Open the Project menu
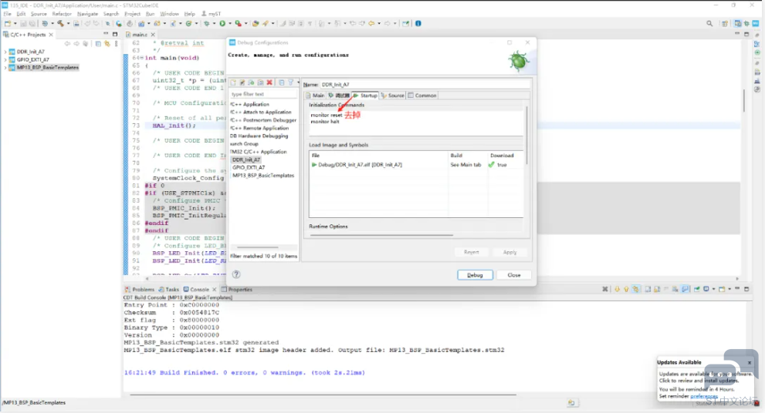765x413 pixels. pyautogui.click(x=132, y=14)
